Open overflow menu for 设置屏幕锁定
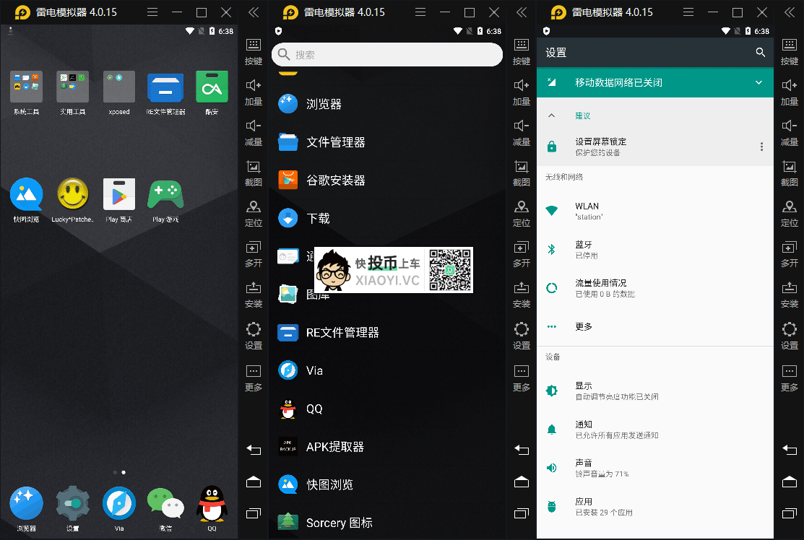The width and height of the screenshot is (804, 540). [761, 147]
